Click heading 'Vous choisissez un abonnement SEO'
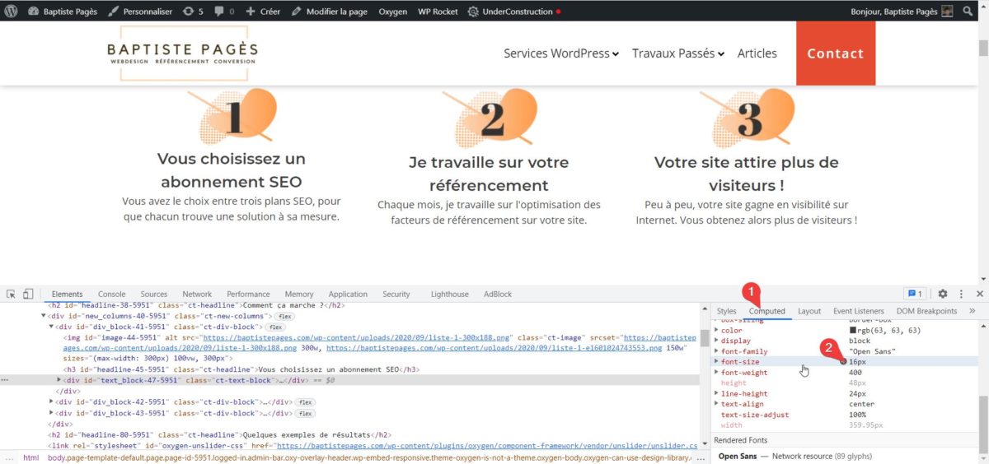 (x=232, y=170)
